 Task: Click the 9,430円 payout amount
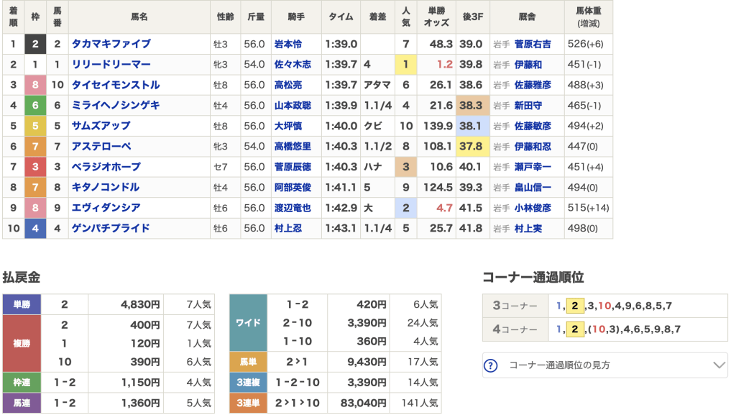(x=367, y=362)
